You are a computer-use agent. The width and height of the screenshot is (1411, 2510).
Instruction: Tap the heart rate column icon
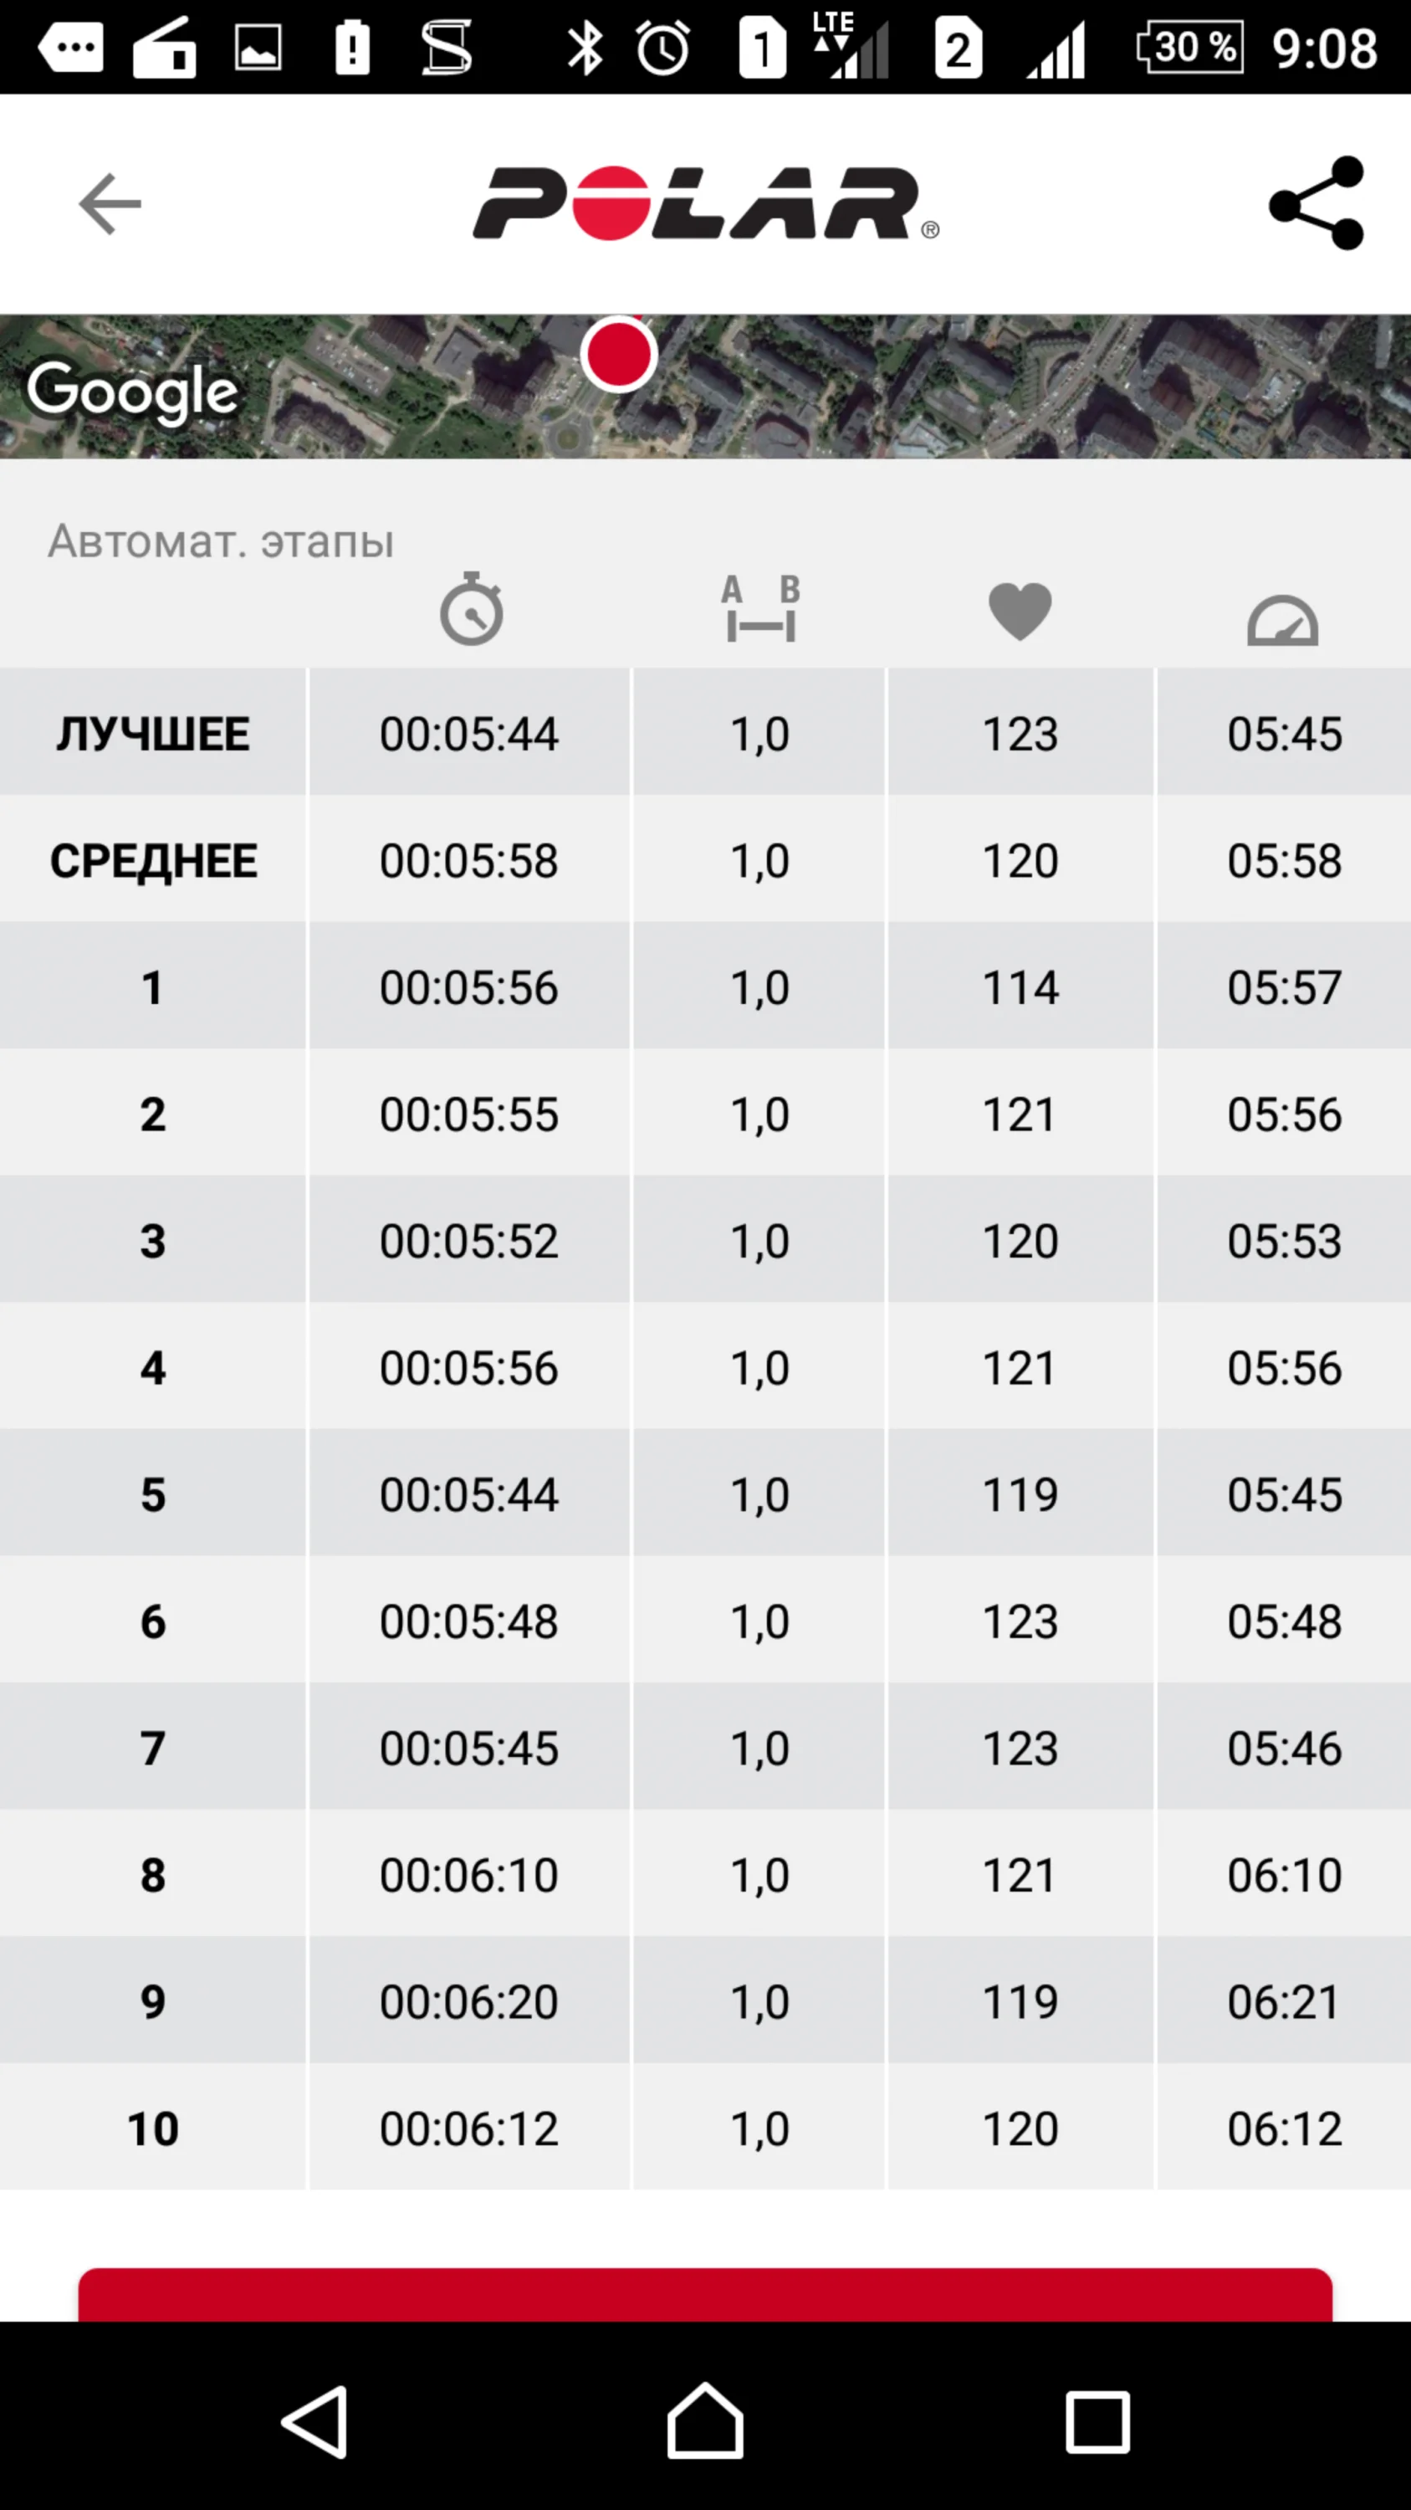[x=1020, y=612]
